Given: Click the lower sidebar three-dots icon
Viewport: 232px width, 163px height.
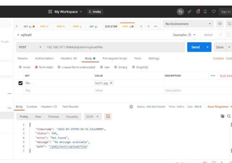Looking at the screenshot, I should tap(10, 108).
